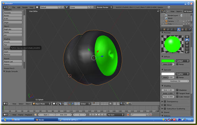The height and width of the screenshot is (125, 197).
Task: Click the Smooth shading button
Action: coord(13,42)
